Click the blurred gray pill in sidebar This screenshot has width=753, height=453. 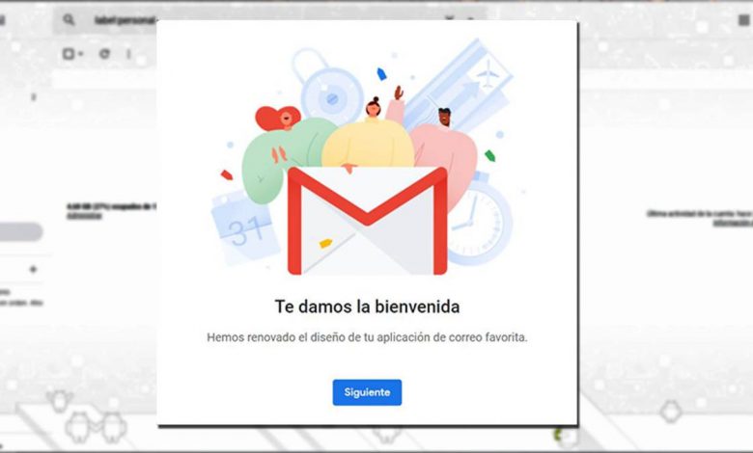[x=20, y=232]
